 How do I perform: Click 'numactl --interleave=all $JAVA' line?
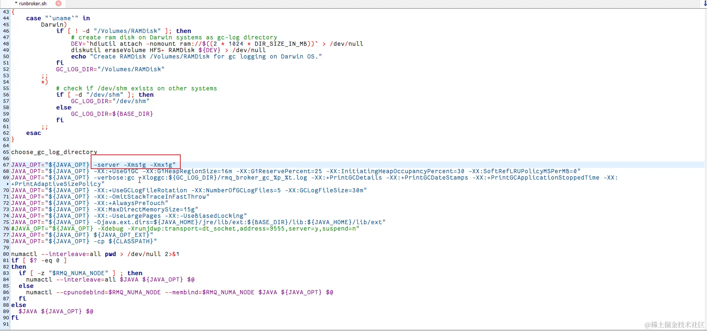pyautogui.click(x=110, y=279)
